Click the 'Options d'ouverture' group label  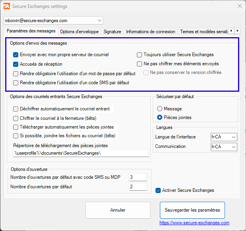pyautogui.click(x=29, y=169)
